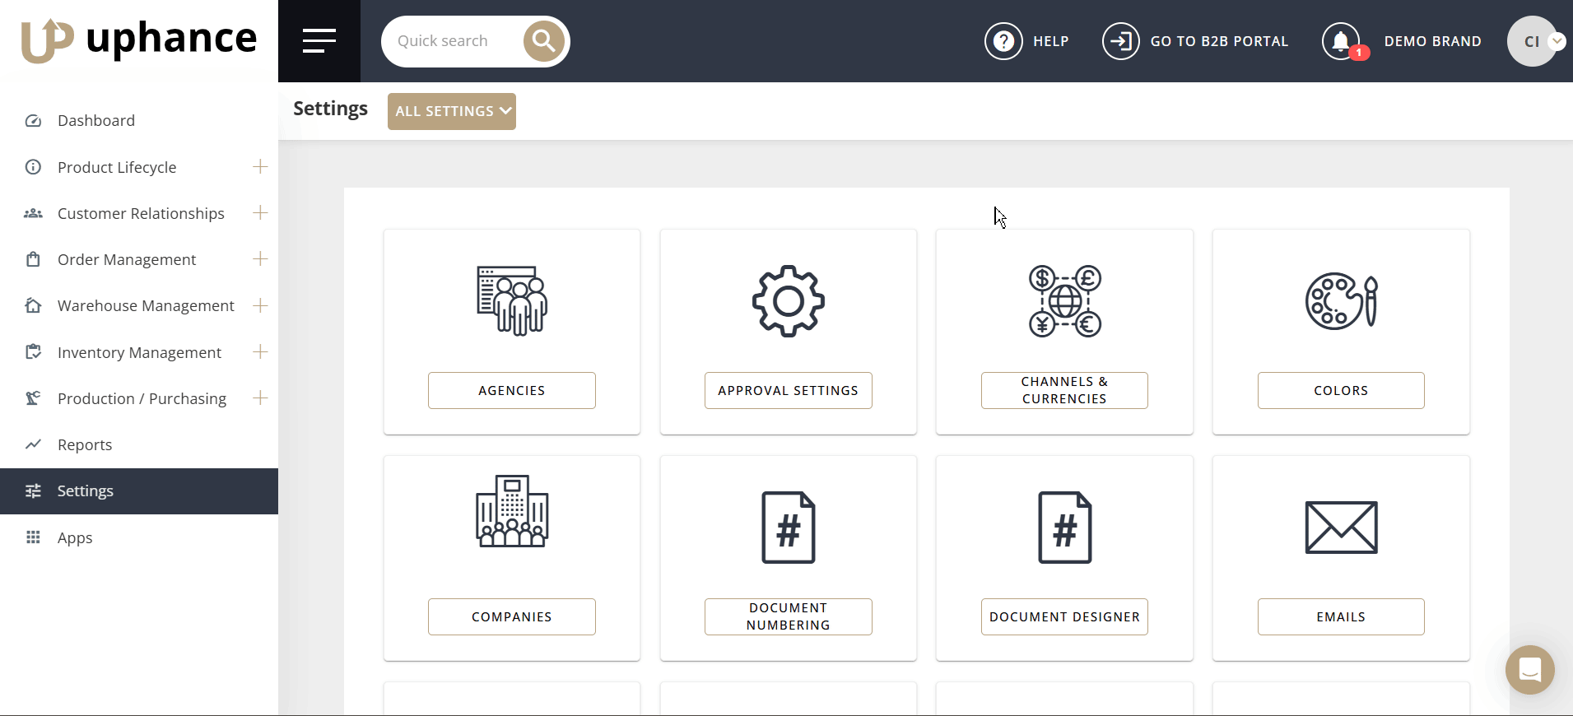
Task: Click the search magnifier icon
Action: (543, 41)
